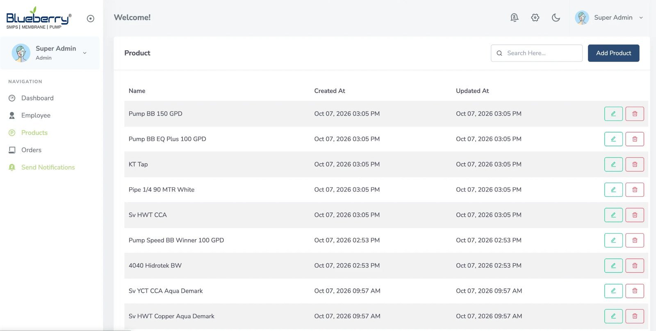Delete Sv HWT Copper Aqua Demark
The height and width of the screenshot is (331, 656).
tap(635, 316)
